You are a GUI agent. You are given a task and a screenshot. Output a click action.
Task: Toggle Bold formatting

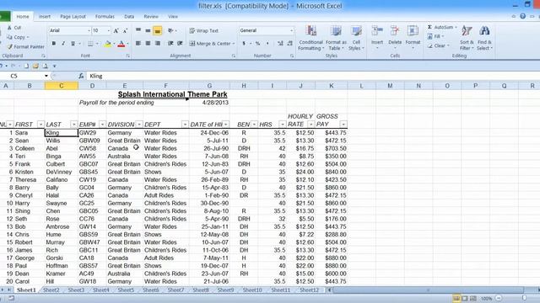pos(54,44)
